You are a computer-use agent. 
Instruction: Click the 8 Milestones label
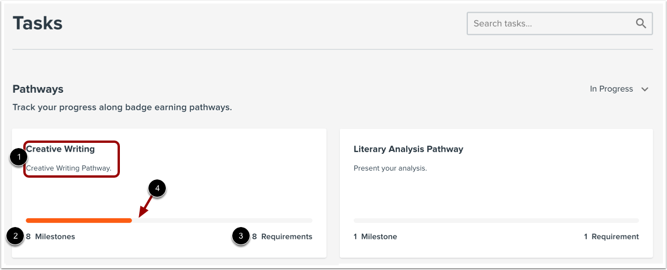51,236
